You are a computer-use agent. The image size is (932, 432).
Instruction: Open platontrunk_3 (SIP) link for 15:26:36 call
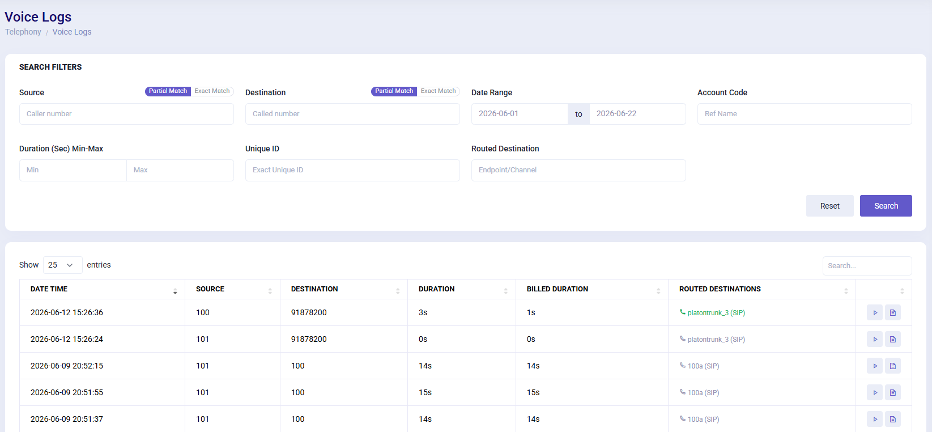pos(712,313)
